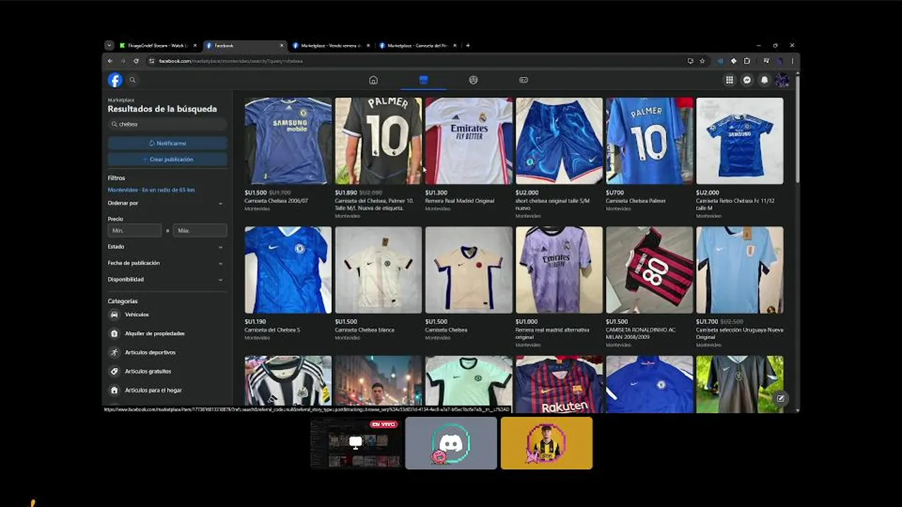Open short chelsea original listing image
The height and width of the screenshot is (507, 902).
(x=559, y=141)
